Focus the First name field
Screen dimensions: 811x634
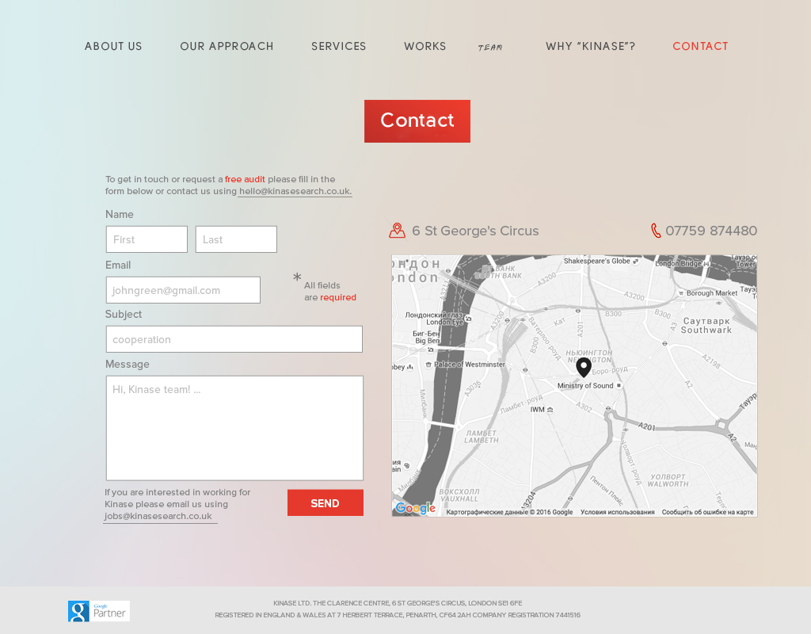click(147, 239)
